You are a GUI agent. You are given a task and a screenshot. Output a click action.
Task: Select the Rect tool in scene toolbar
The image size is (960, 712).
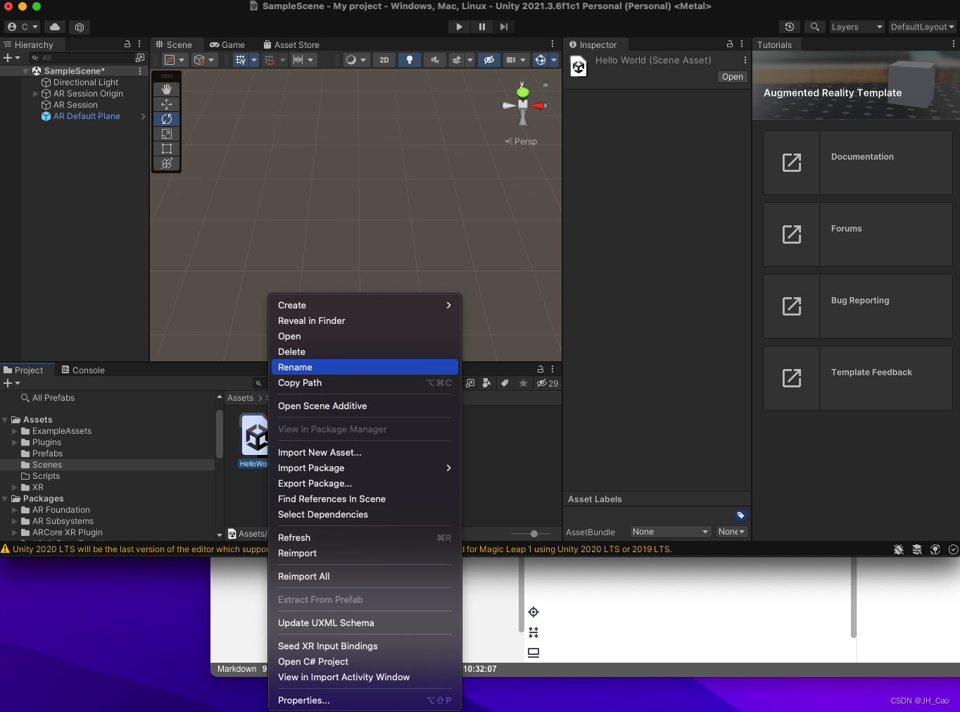167,149
